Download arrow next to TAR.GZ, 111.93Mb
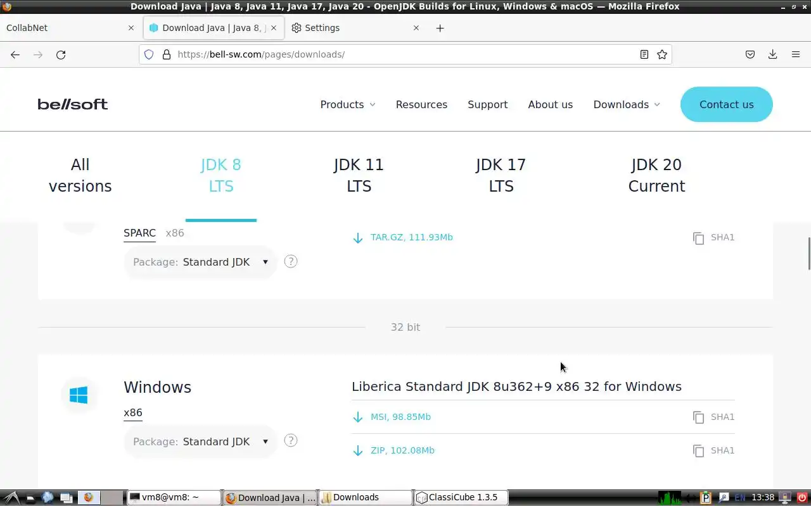Screen dimensions: 811x506 click(358, 238)
